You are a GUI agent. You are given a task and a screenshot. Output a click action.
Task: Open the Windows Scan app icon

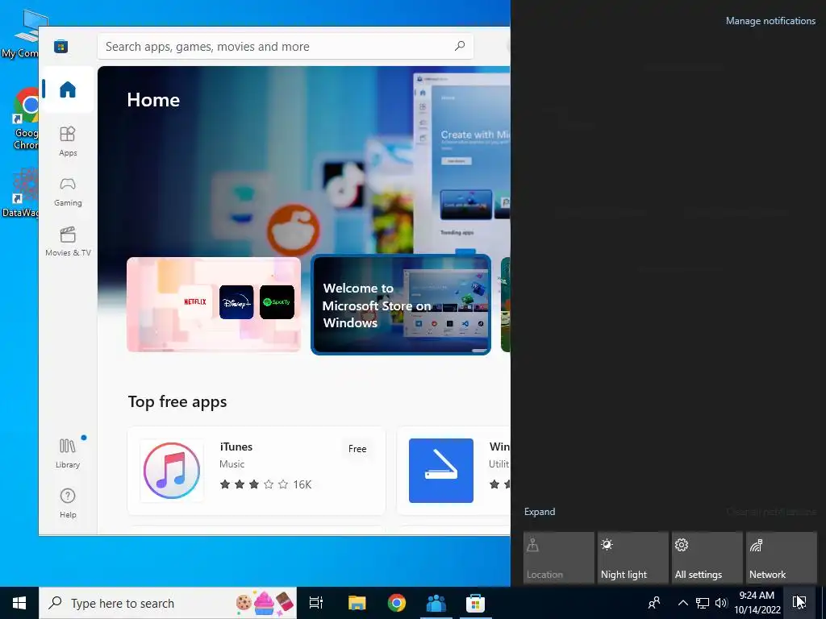441,471
